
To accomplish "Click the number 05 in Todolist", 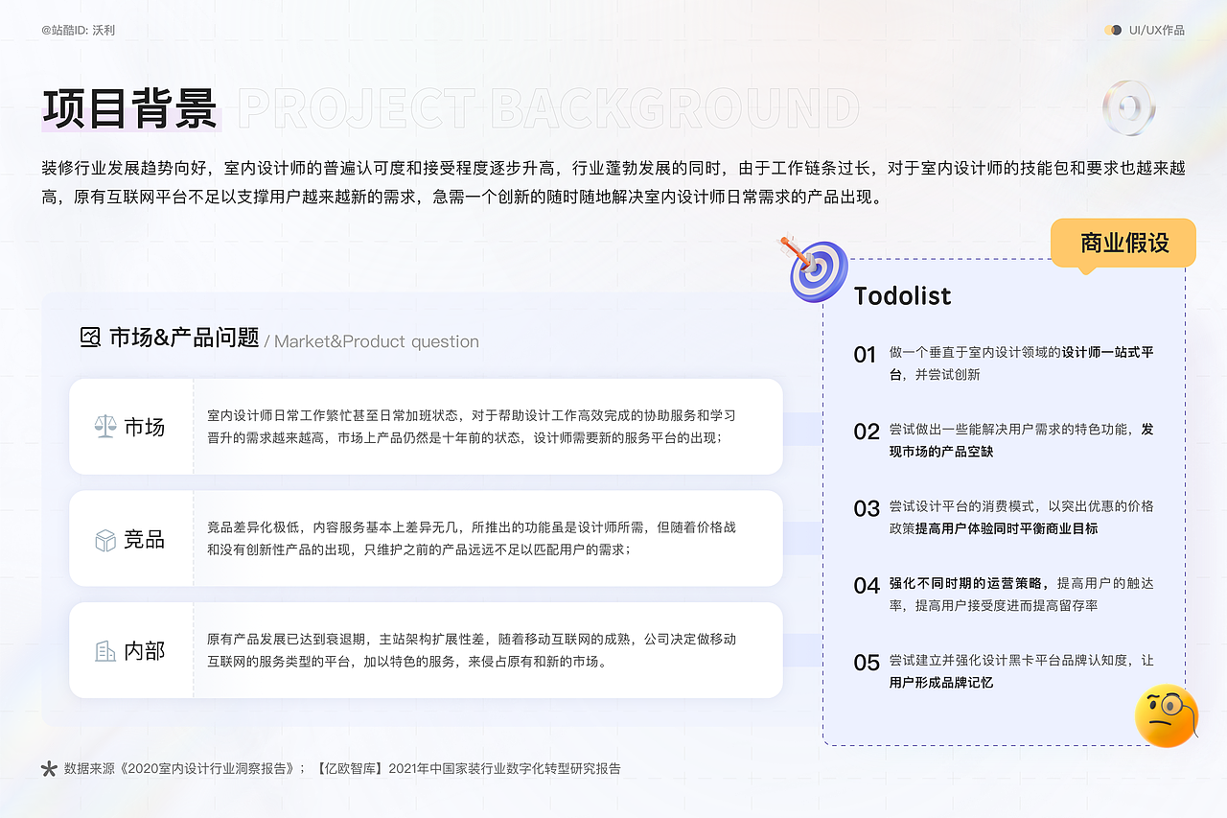I will pos(867,663).
